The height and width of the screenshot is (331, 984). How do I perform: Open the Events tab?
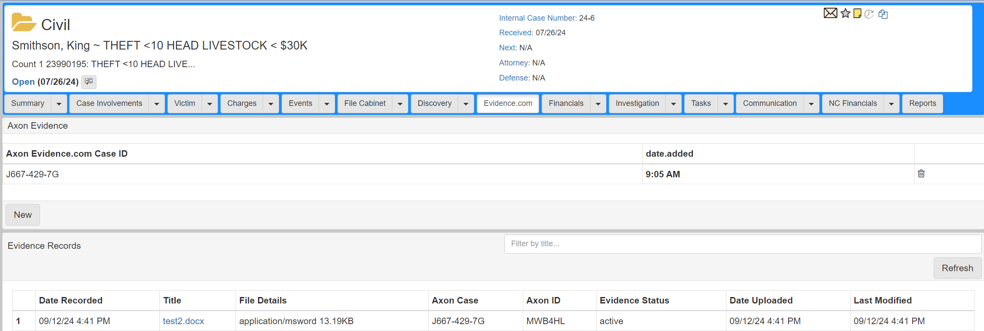click(x=301, y=104)
